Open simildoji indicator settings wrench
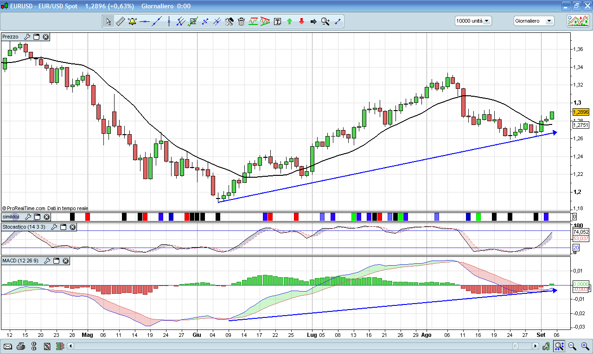The width and height of the screenshot is (593, 354). click(27, 217)
